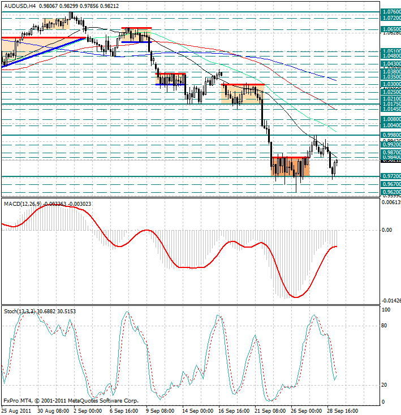This screenshot has height=415, width=401.
Task: Click the MACD -0.01426 scale minimum label
Action: click(x=391, y=300)
